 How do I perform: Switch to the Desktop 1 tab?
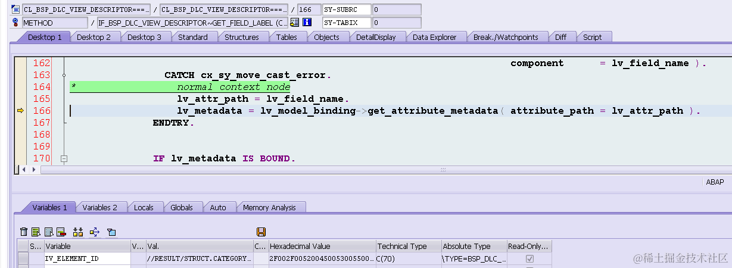45,37
